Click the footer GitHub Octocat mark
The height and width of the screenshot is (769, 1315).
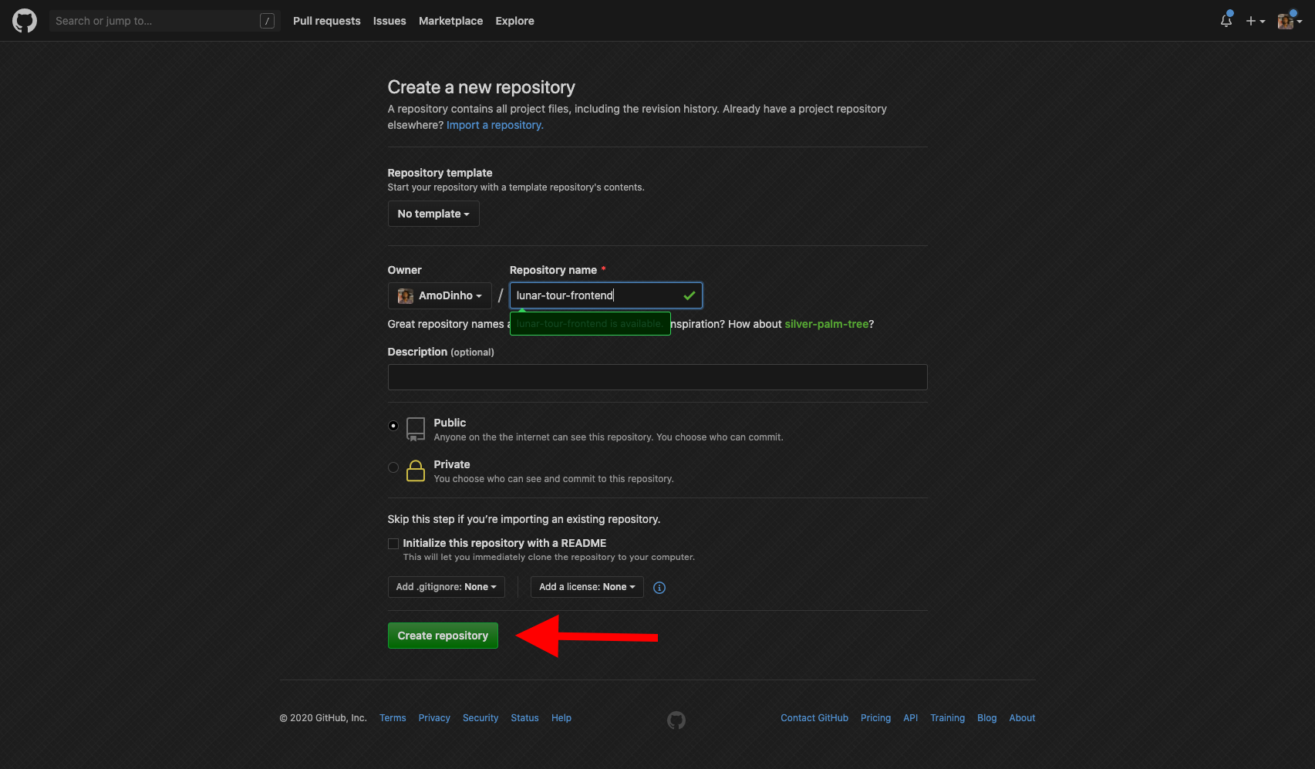coord(676,720)
